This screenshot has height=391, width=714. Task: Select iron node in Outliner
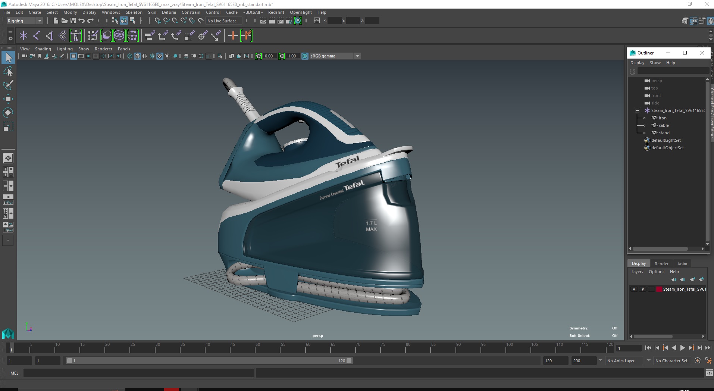click(663, 118)
